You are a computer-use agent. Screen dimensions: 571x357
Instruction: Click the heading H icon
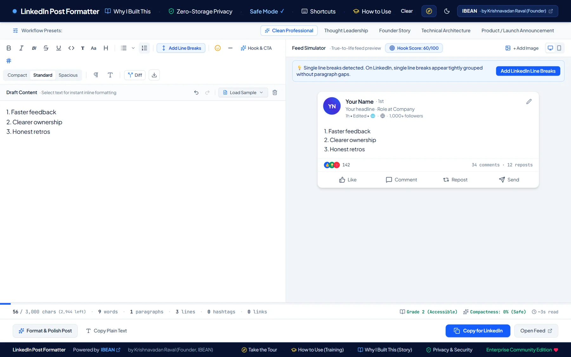click(106, 48)
